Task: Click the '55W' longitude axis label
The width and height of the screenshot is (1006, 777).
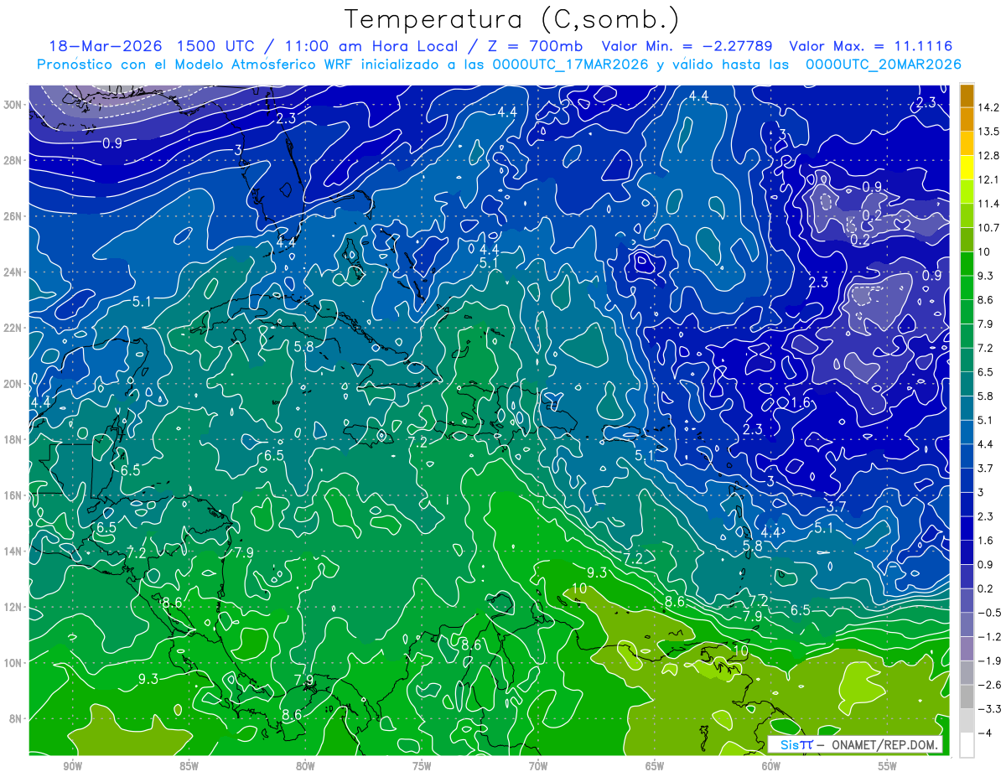Action: [x=888, y=766]
